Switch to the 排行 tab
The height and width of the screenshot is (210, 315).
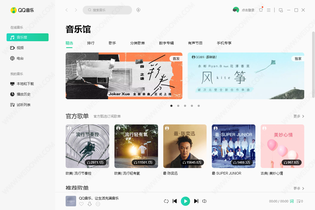click(91, 43)
